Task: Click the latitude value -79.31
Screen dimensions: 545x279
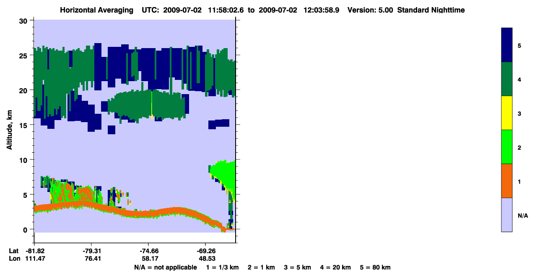Action: [x=91, y=251]
